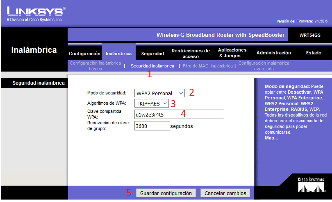Image resolution: width=332 pixels, height=202 pixels.
Task: Open Restricciones de acceso tab
Action: tap(191, 54)
